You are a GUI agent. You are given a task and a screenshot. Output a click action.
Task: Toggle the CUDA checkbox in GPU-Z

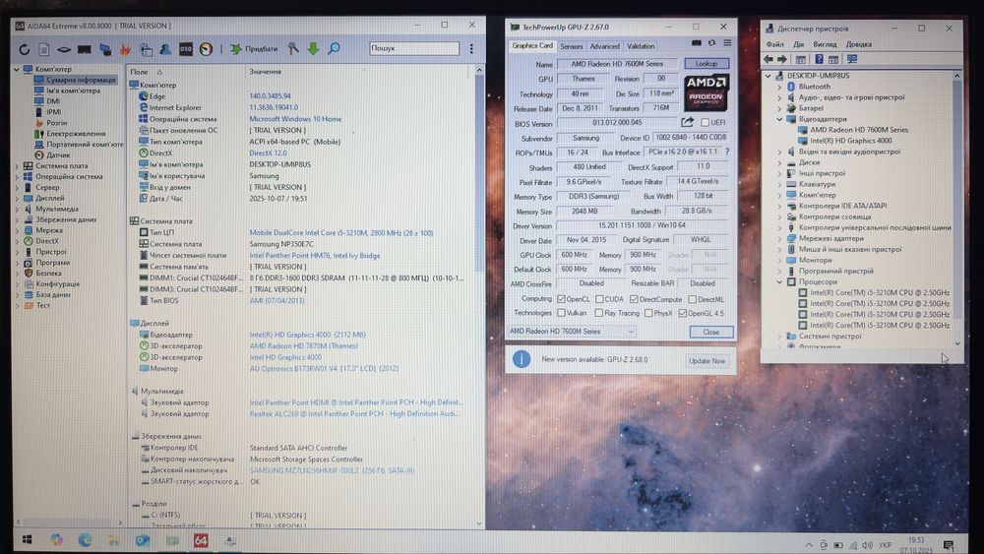[x=599, y=299]
